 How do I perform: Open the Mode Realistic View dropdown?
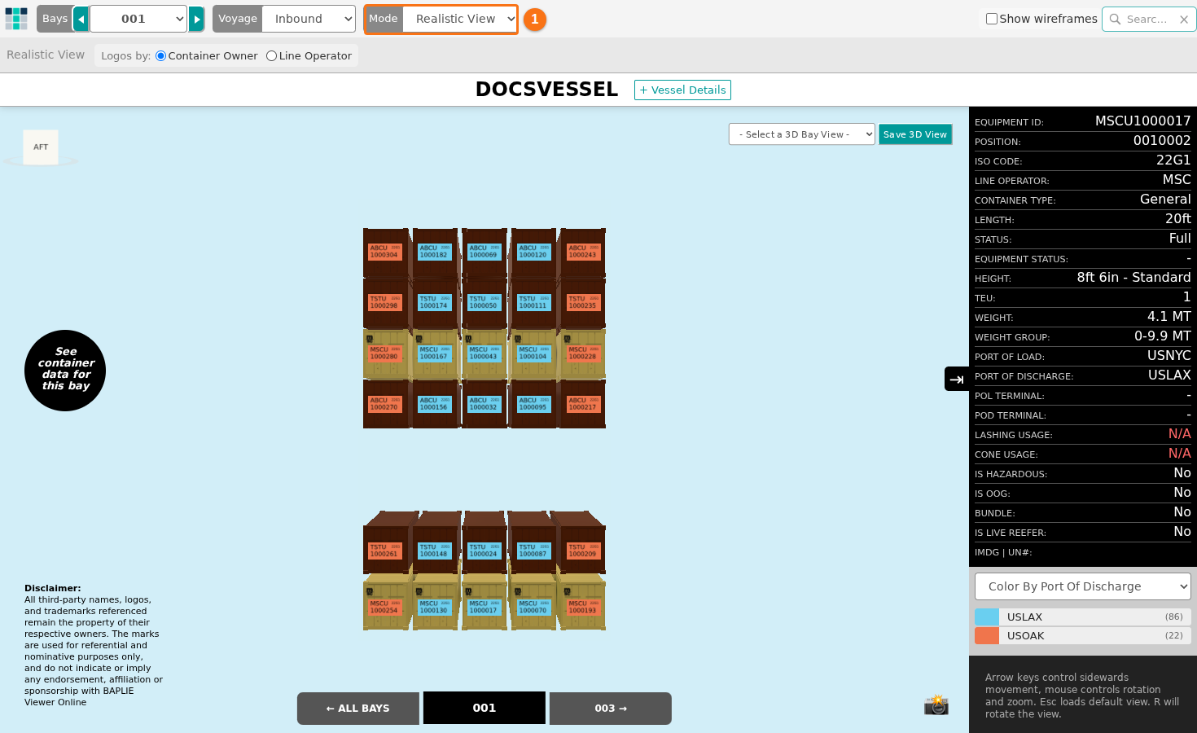pyautogui.click(x=460, y=19)
